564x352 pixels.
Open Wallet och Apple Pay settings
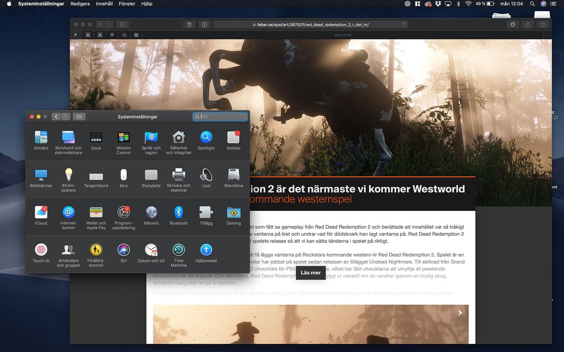96,218
